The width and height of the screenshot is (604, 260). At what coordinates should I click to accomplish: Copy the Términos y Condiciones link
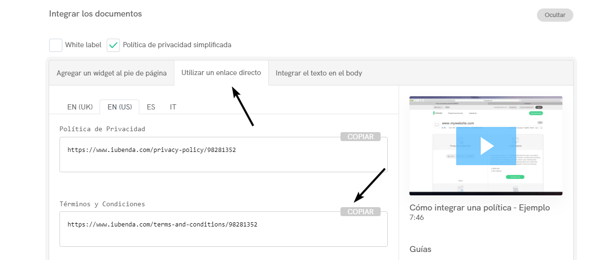[360, 212]
